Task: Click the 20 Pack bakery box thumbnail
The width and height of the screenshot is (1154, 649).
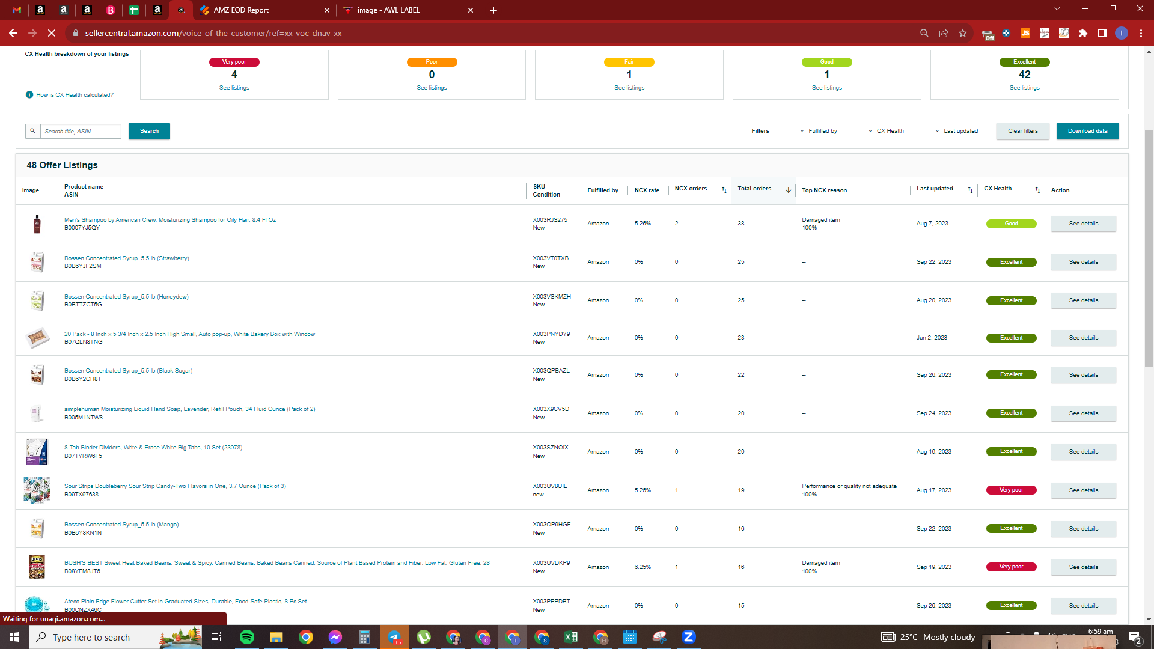Action: coord(37,338)
